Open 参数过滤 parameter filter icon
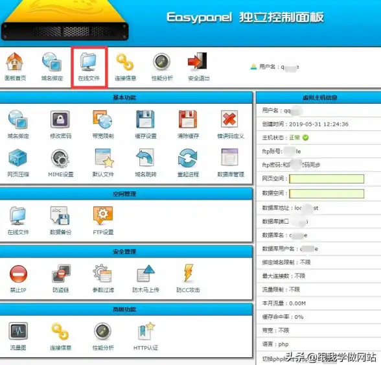Screen dimensions: 381x365 [102, 274]
